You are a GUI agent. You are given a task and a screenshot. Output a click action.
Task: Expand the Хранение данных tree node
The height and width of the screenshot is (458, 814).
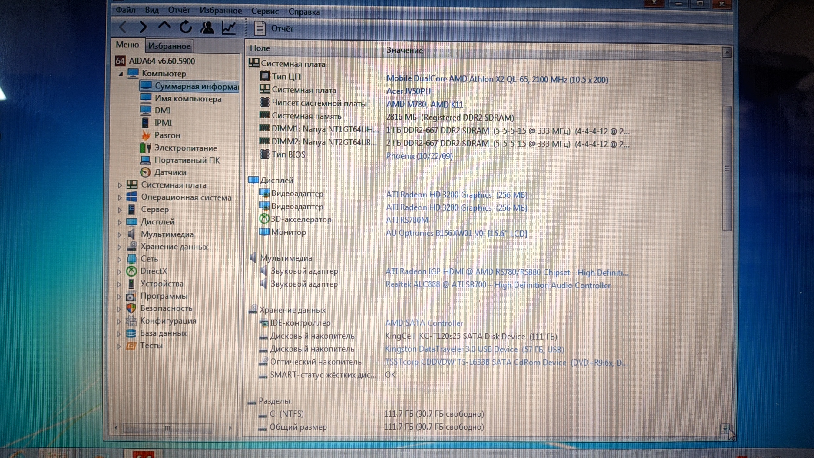119,247
